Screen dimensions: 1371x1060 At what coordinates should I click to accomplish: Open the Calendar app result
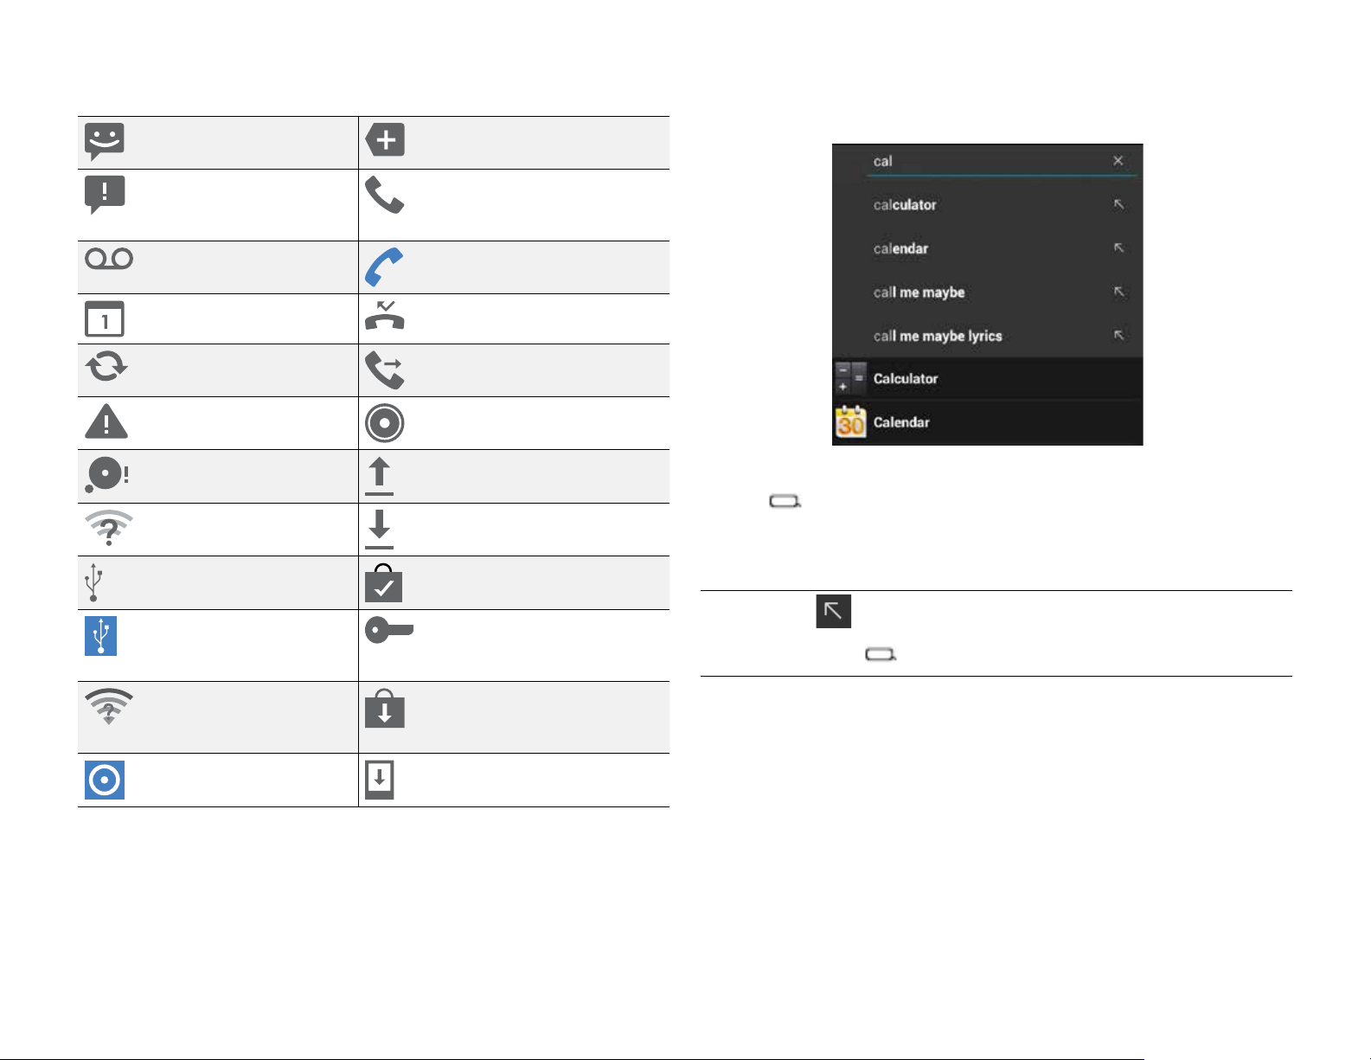[987, 423]
